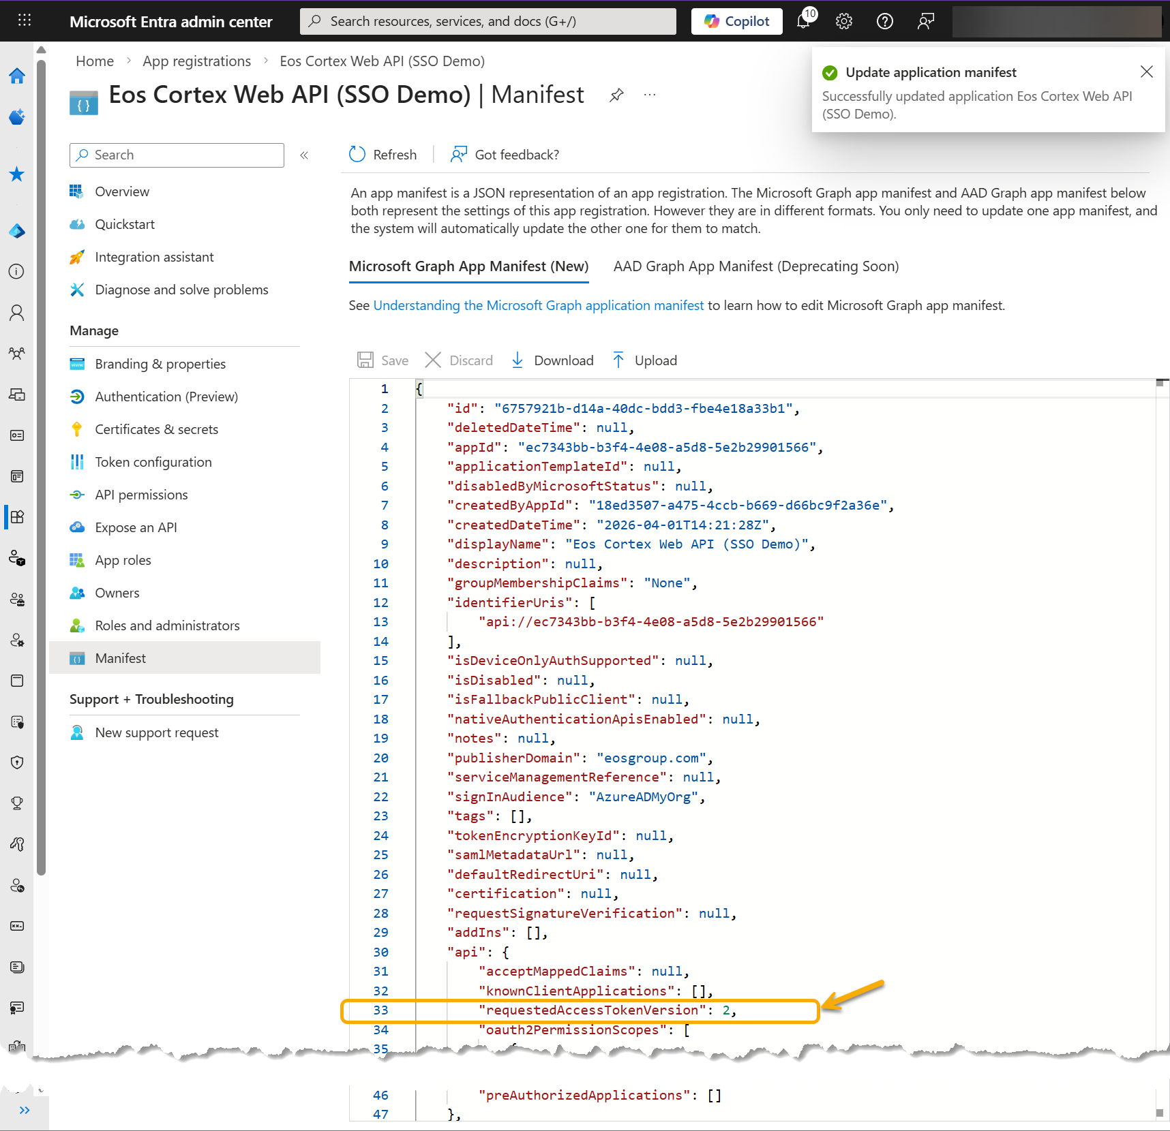Image resolution: width=1170 pixels, height=1131 pixels.
Task: Open Protection shield icon in left rail
Action: pyautogui.click(x=17, y=762)
